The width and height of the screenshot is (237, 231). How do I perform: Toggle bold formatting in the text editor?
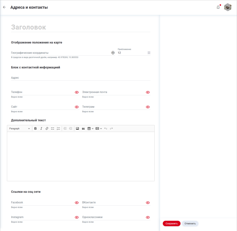tap(35, 128)
